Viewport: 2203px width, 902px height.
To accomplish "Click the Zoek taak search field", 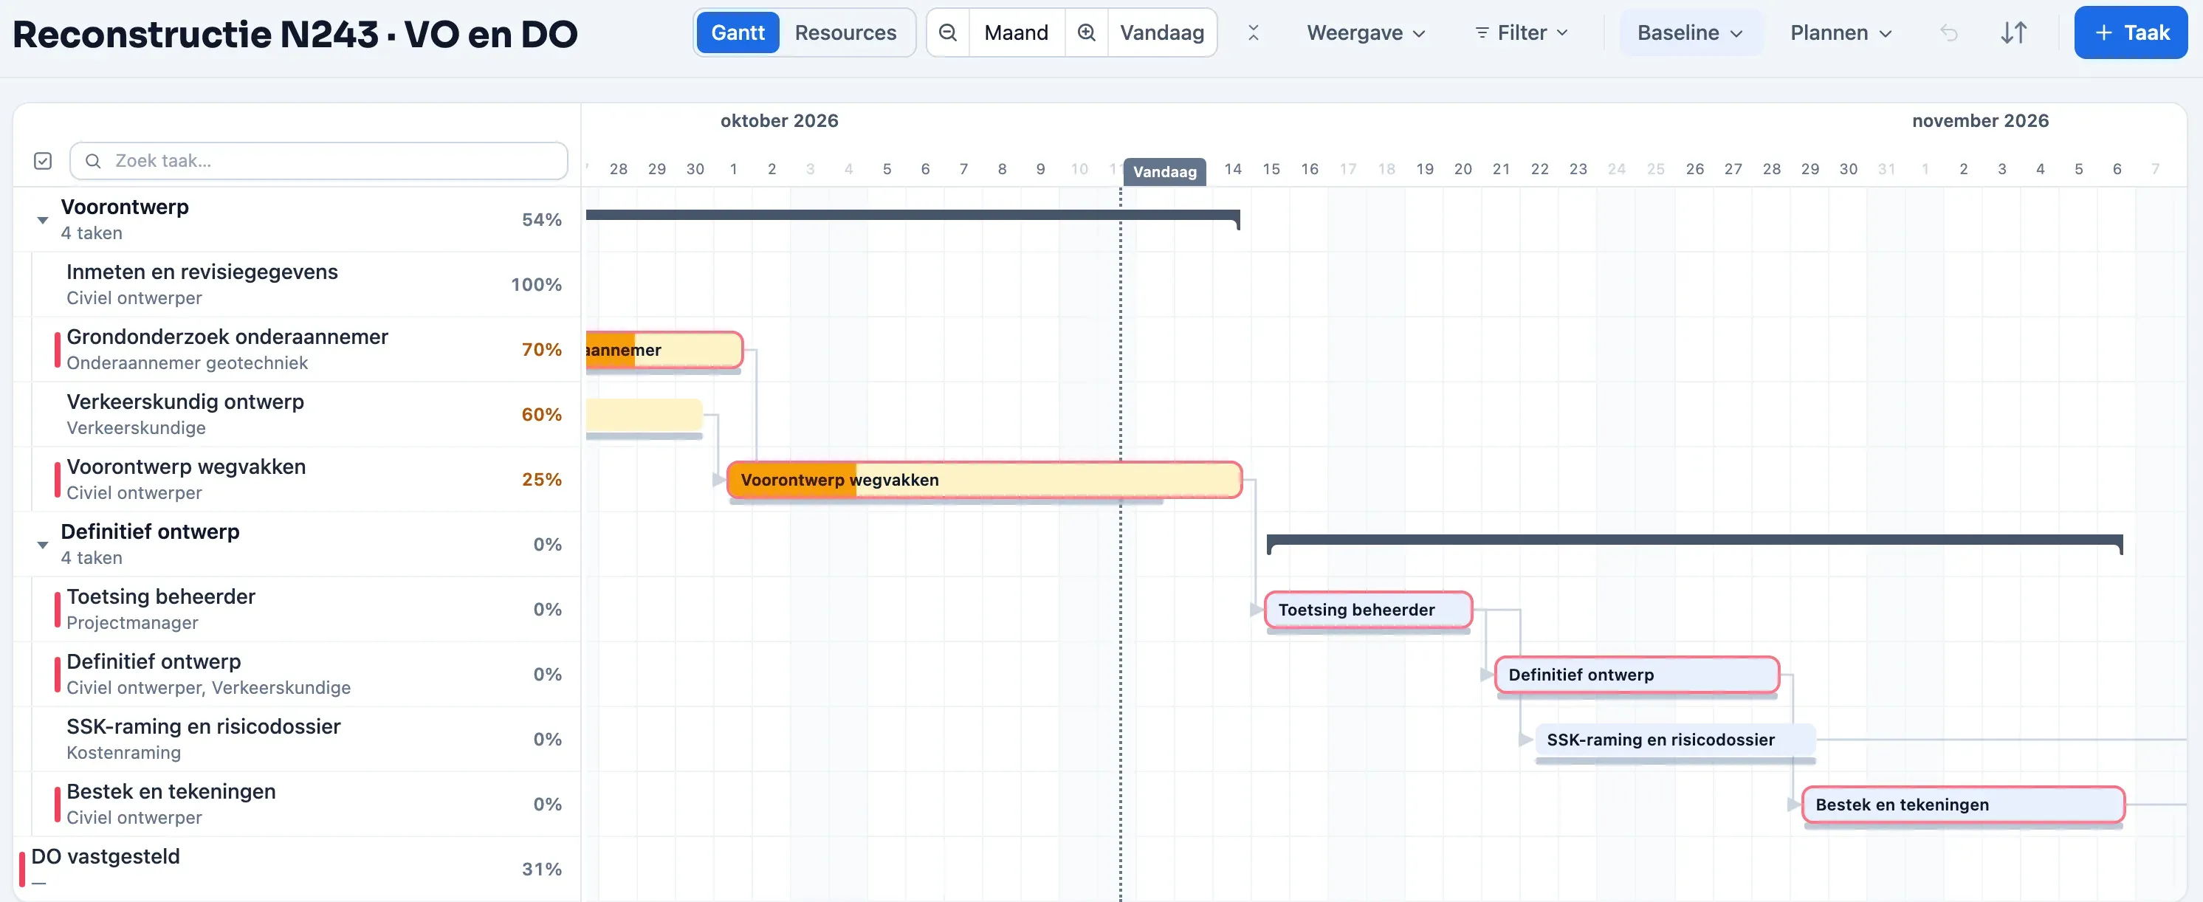I will click(318, 161).
